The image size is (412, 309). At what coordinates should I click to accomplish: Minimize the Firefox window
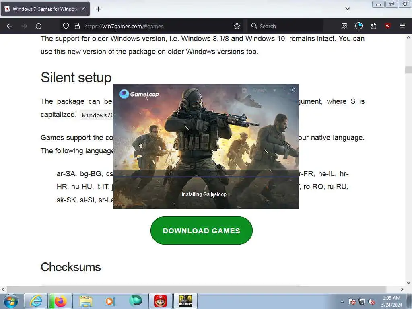click(378, 4)
